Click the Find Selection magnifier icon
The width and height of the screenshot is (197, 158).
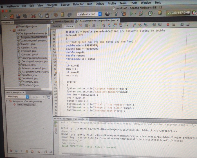coord(104,25)
